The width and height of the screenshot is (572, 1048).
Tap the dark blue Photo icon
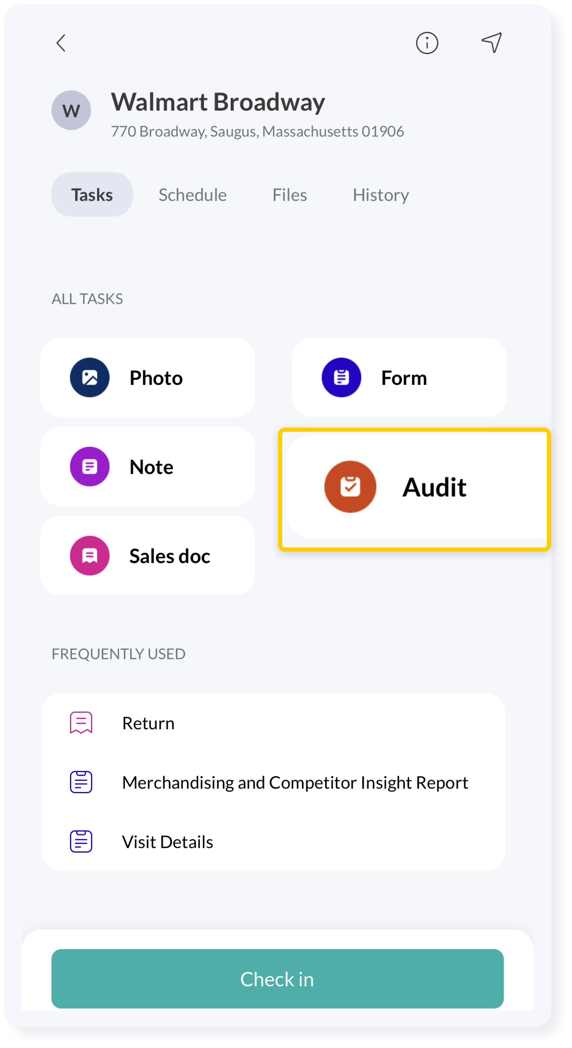click(90, 377)
